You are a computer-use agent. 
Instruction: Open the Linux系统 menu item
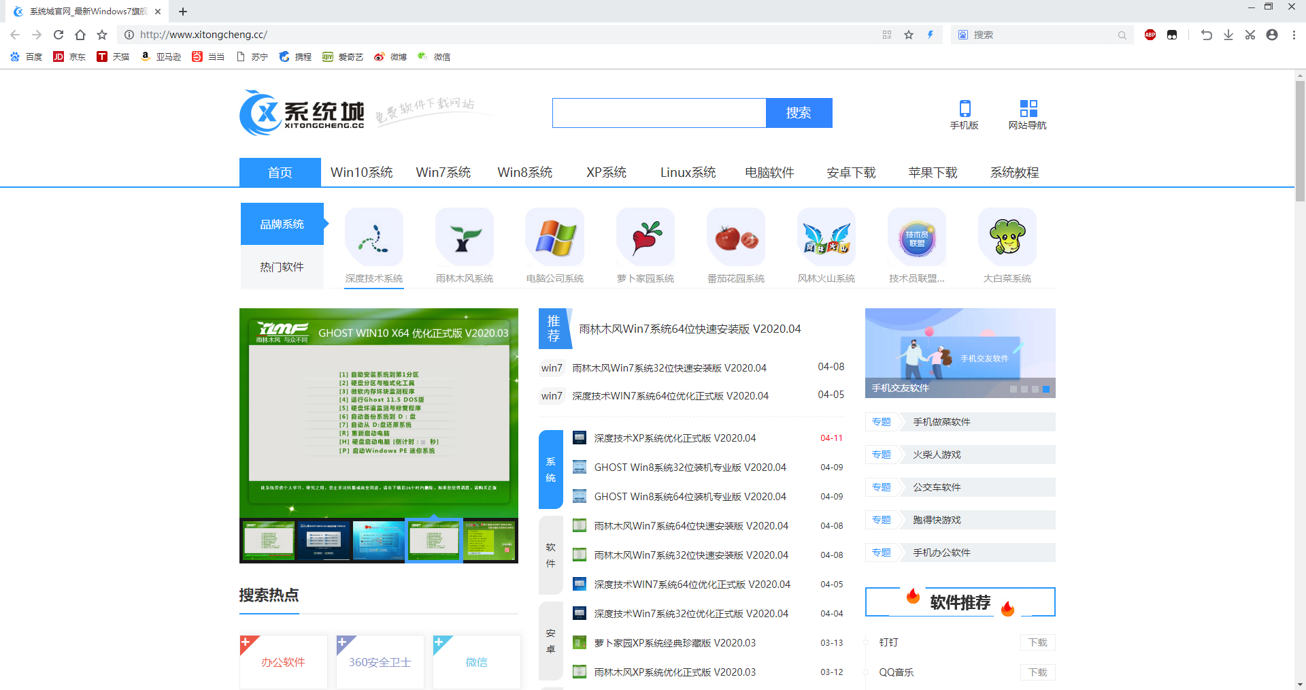(x=688, y=172)
